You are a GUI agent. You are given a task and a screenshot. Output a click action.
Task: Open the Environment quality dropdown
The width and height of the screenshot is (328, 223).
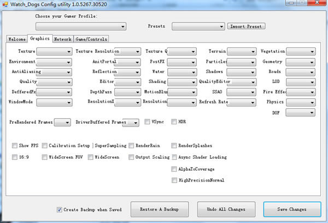pos(54,62)
